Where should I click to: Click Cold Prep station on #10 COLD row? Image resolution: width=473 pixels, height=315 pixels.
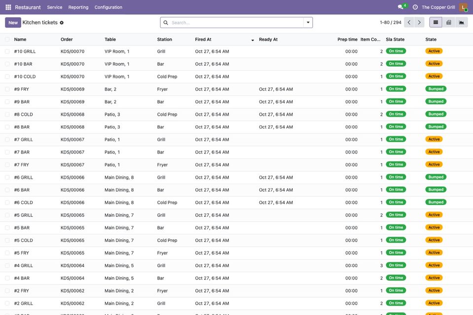pyautogui.click(x=167, y=76)
